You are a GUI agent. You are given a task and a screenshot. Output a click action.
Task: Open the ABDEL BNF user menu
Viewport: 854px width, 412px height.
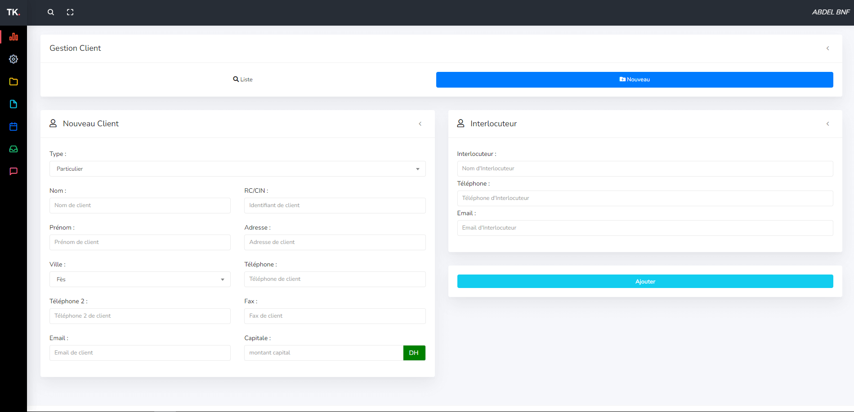pos(831,12)
